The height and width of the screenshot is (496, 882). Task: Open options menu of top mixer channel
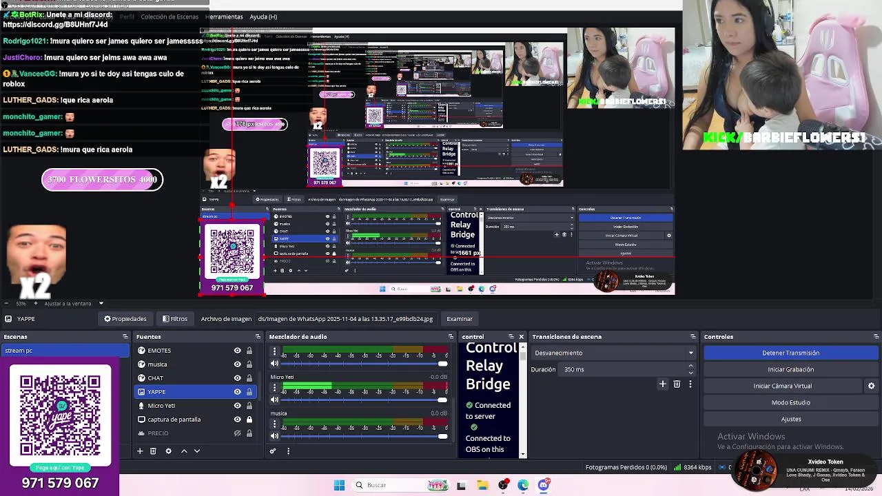tap(274, 352)
